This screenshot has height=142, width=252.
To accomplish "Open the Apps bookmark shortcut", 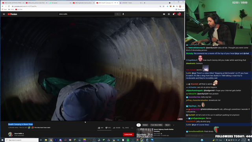I will pyautogui.click(x=4, y=9).
